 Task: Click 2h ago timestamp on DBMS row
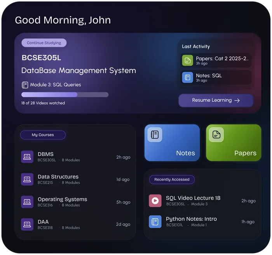123,157
